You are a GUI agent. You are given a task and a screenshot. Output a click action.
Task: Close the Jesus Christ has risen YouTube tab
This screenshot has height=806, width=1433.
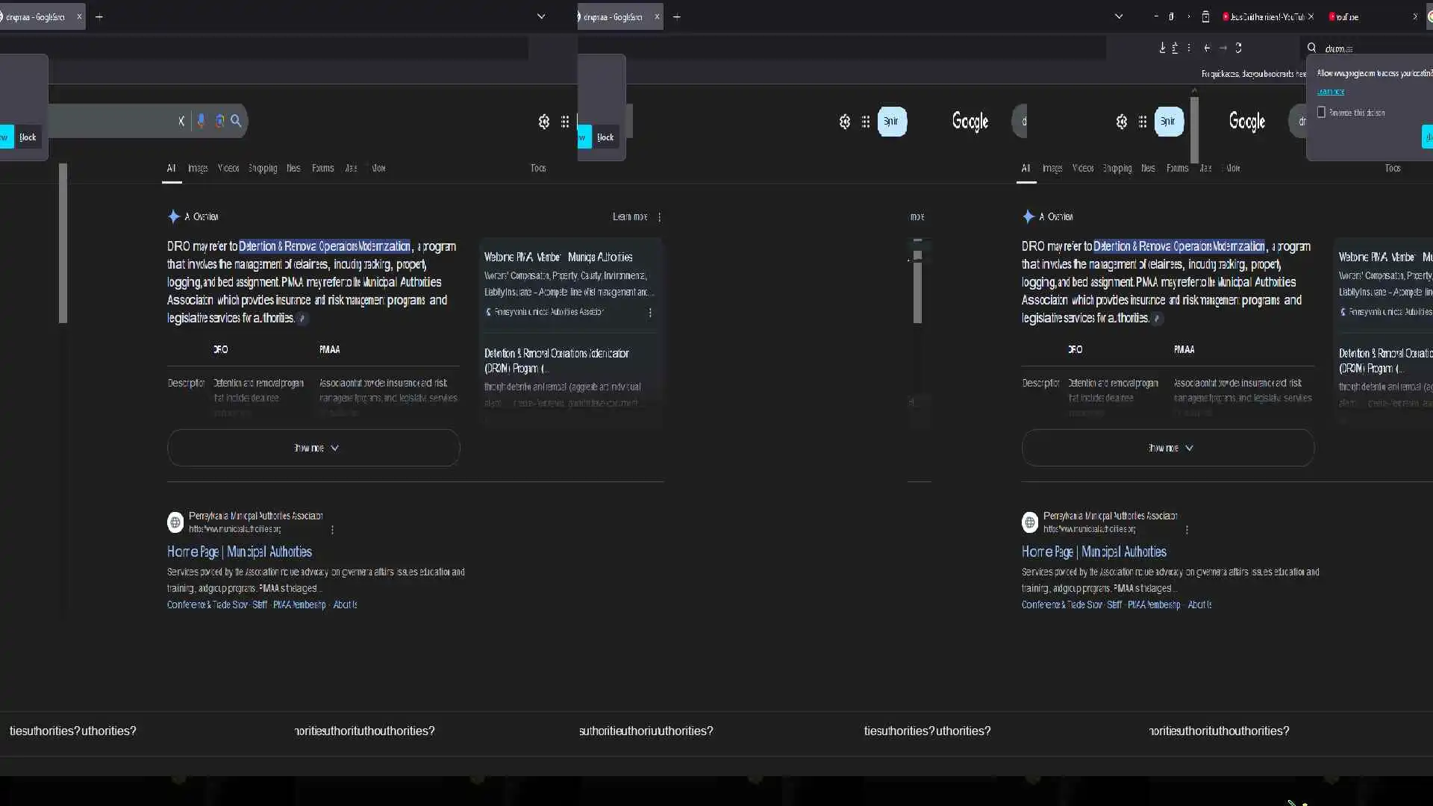click(x=1311, y=16)
